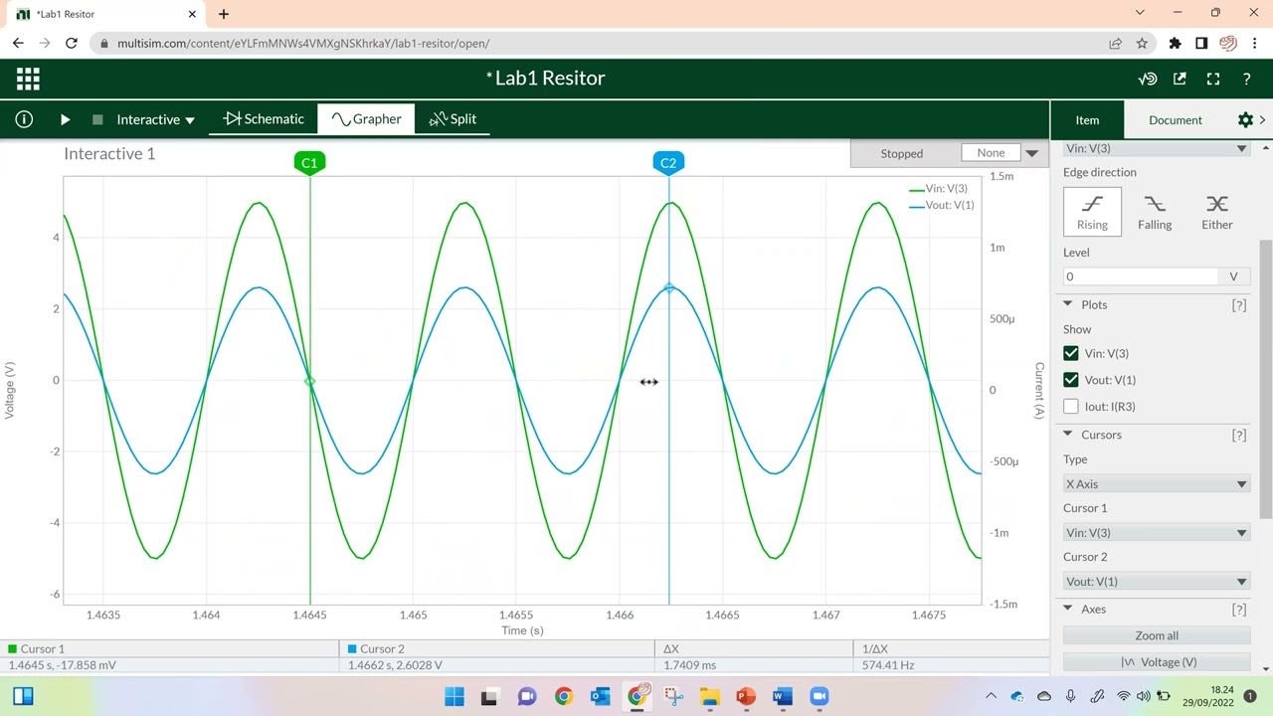Open the Windows Start menu
Viewport: 1273px width, 716px height.
[x=455, y=696]
